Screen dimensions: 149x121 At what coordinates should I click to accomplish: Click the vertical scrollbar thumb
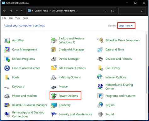coord(147,63)
